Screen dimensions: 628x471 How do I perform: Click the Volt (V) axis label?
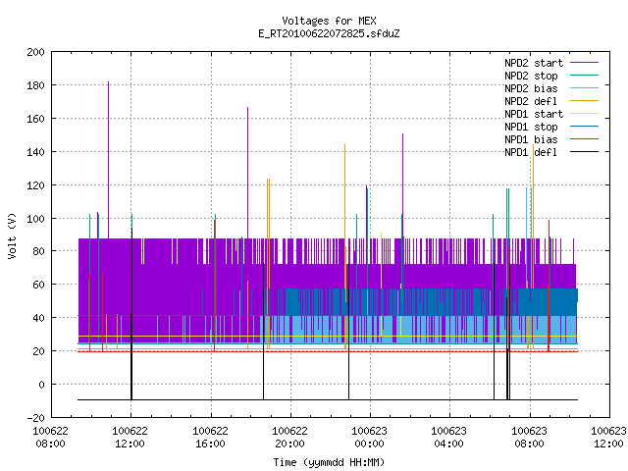[x=12, y=236]
